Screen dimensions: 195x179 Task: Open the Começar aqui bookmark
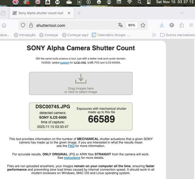[75, 35]
